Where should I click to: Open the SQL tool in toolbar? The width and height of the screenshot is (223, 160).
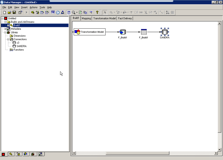coord(53,13)
